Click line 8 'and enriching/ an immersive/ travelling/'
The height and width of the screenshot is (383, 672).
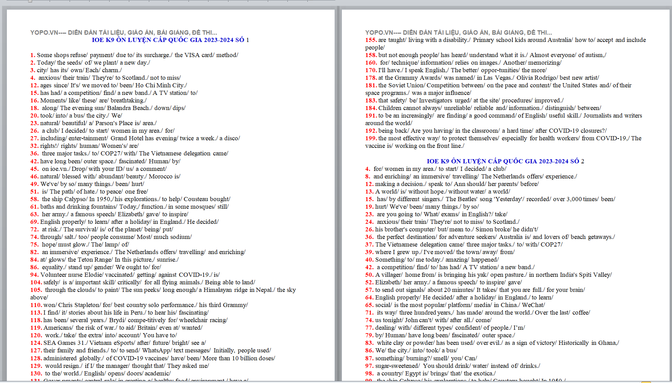[x=471, y=176]
